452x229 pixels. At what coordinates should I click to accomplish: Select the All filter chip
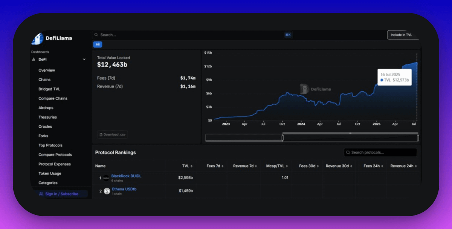98,44
